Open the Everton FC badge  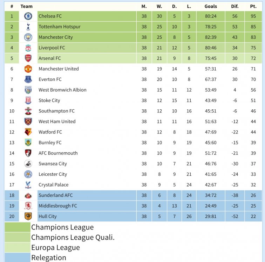(28, 79)
